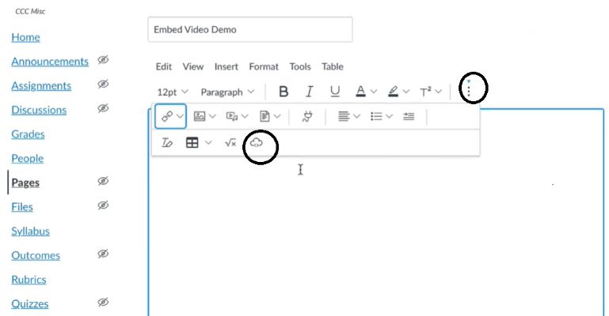Open the Announcements link
This screenshot has width=609, height=316.
[x=50, y=61]
